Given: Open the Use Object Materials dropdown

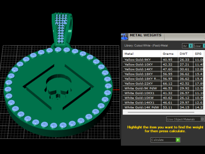Looking at the screenshot, I should (185, 119).
